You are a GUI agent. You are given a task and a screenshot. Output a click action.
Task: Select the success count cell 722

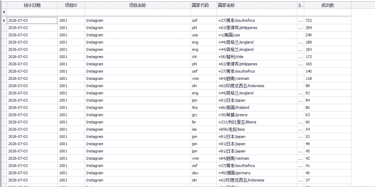(x=328, y=20)
